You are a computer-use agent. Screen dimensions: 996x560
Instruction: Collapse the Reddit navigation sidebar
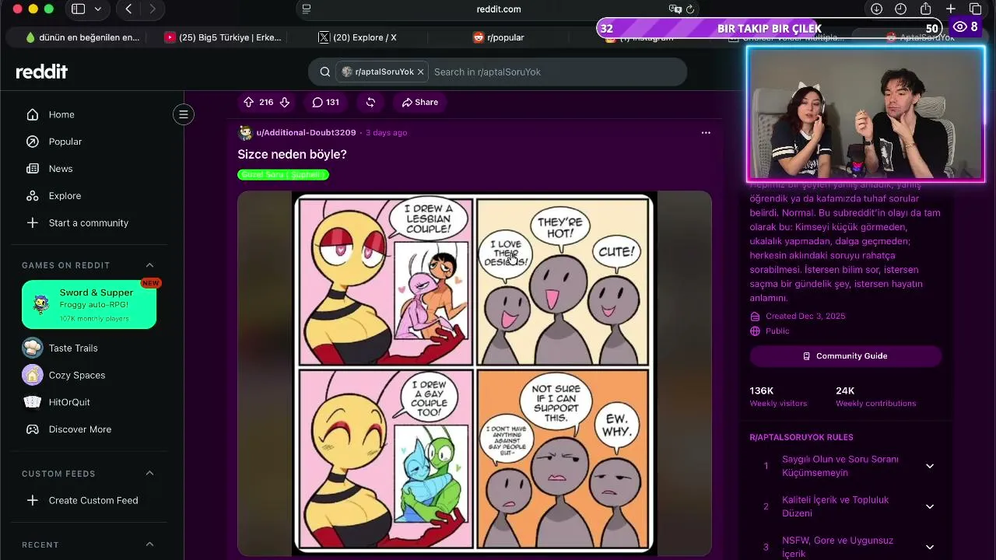pos(184,115)
